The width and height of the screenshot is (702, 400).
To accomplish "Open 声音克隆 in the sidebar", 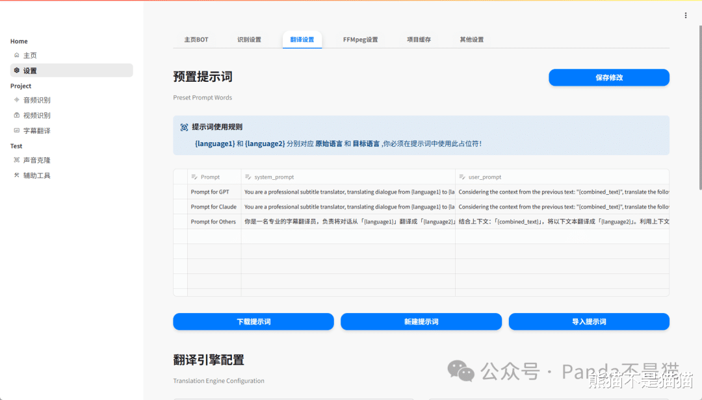I will [x=71, y=160].
